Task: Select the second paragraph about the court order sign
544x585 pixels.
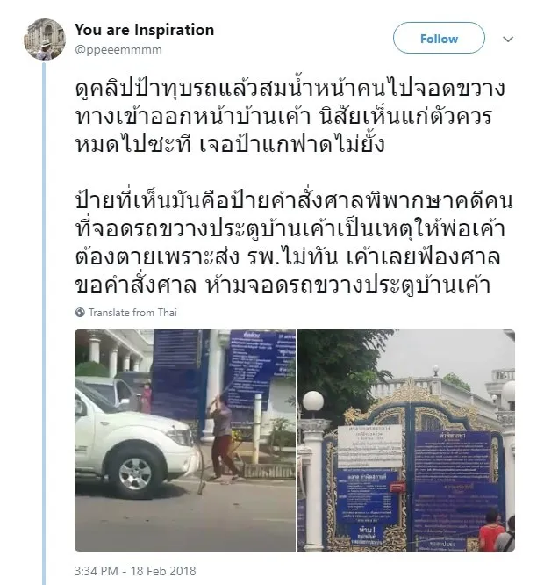Action: tap(294, 243)
